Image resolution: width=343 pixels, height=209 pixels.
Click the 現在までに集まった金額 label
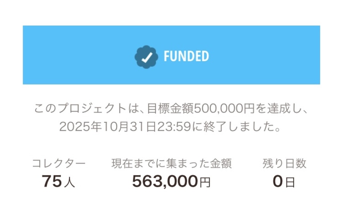click(171, 164)
